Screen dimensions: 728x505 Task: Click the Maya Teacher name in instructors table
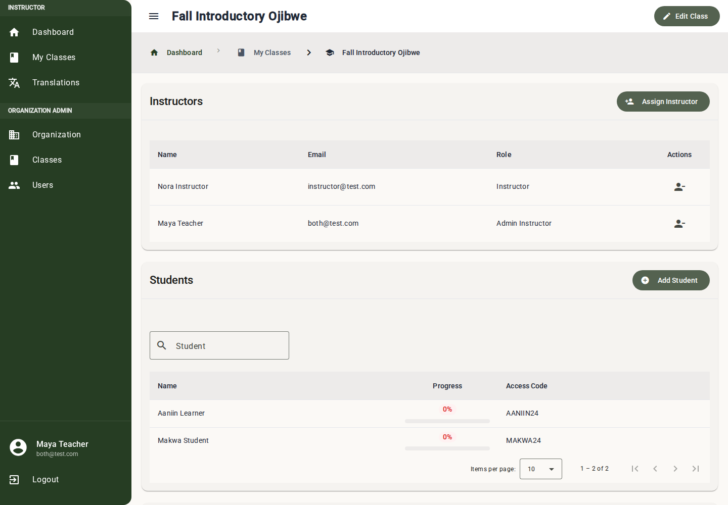tap(180, 223)
